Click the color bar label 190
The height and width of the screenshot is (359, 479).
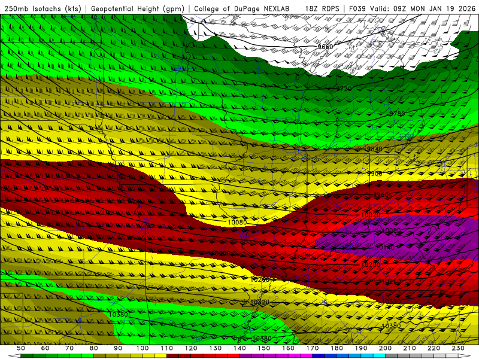pos(361,348)
